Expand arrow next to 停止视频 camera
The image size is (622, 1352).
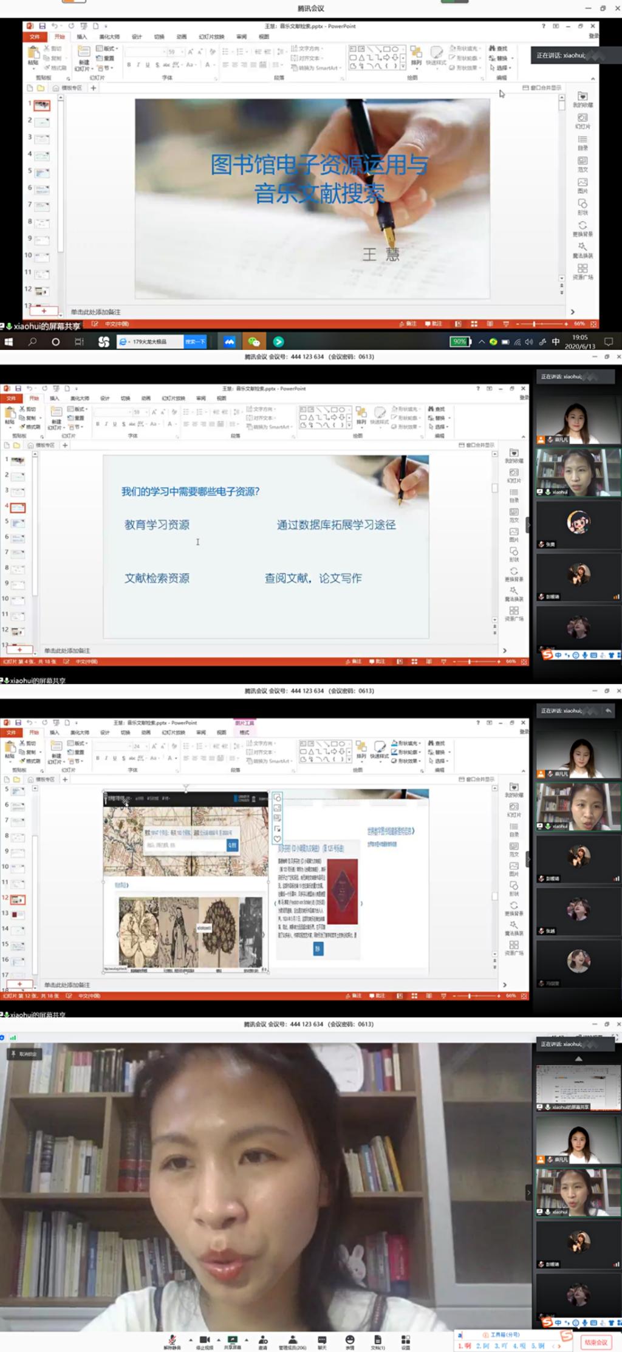coord(219,1339)
